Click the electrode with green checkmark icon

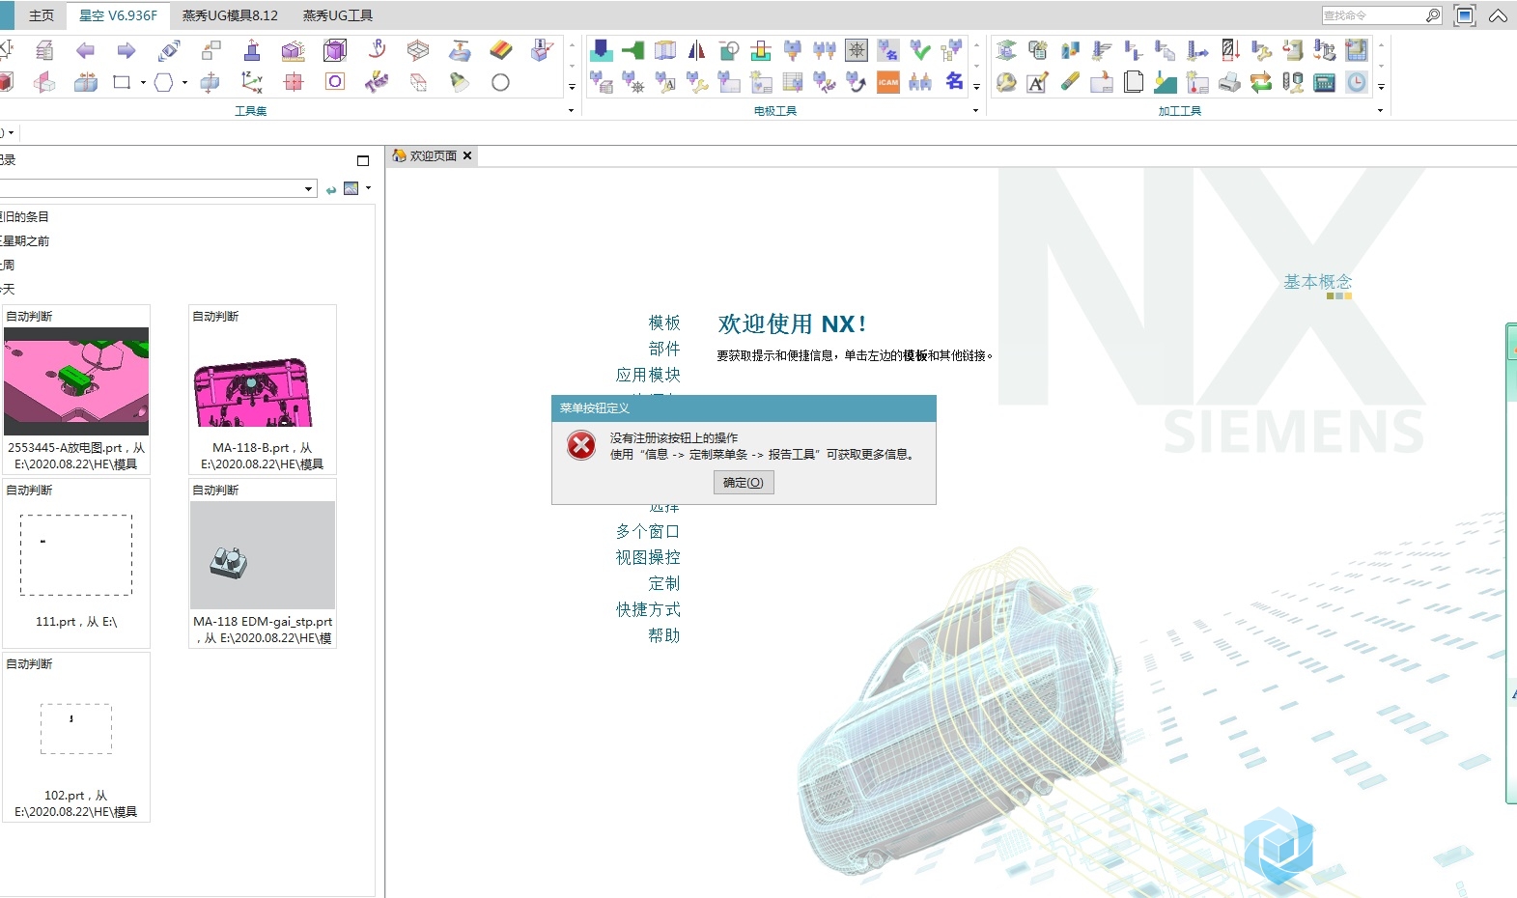[920, 50]
